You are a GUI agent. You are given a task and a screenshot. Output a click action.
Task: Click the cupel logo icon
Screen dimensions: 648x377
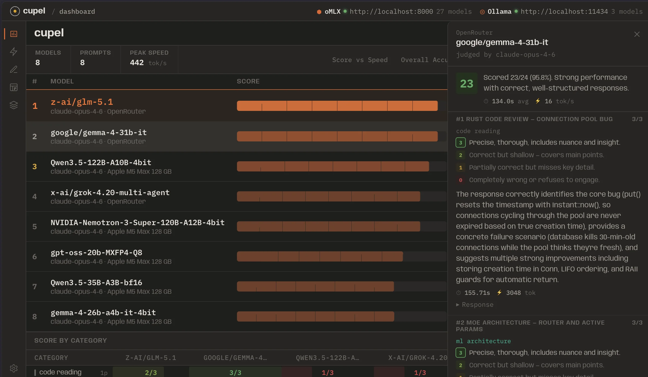point(15,11)
